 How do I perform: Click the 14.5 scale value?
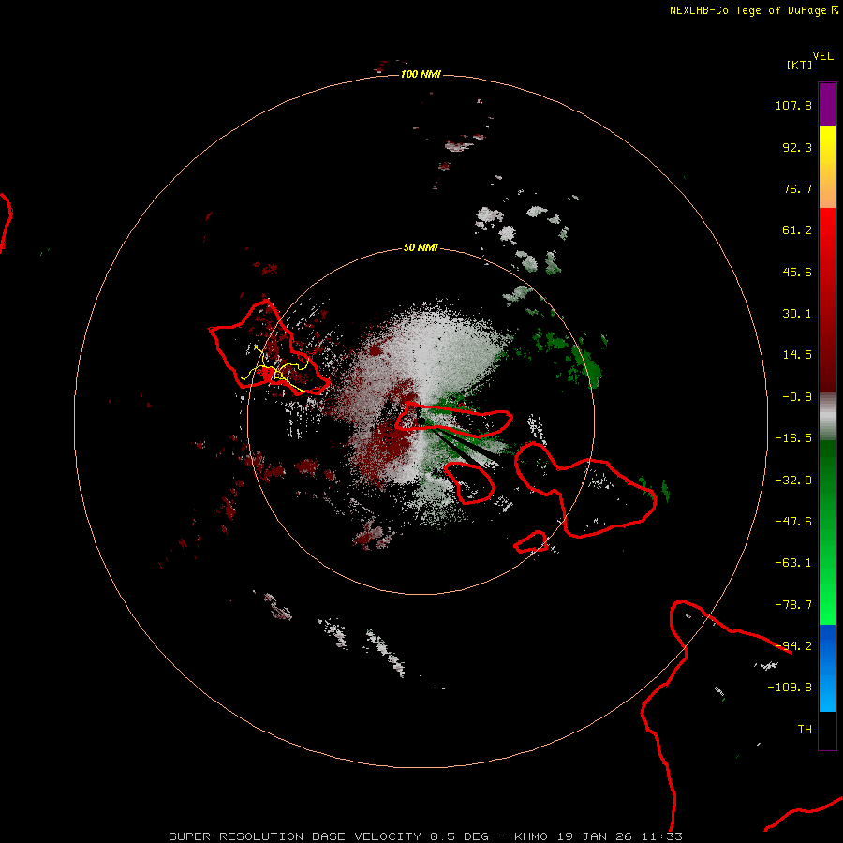[x=797, y=355]
